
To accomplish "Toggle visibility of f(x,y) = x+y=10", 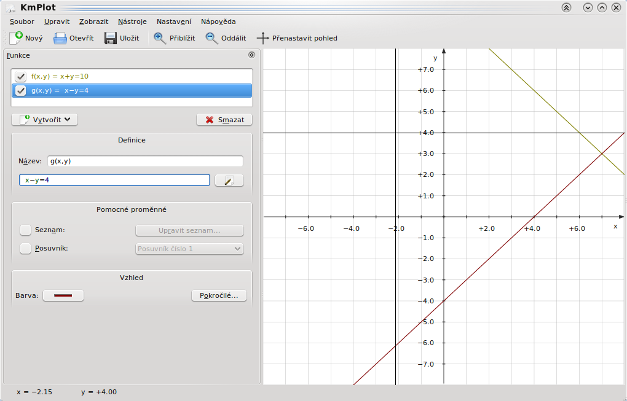I will (x=20, y=76).
